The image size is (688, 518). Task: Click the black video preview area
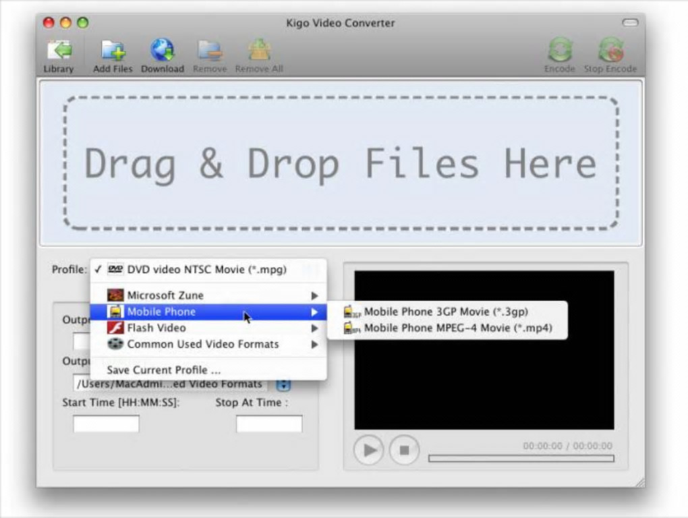484,350
